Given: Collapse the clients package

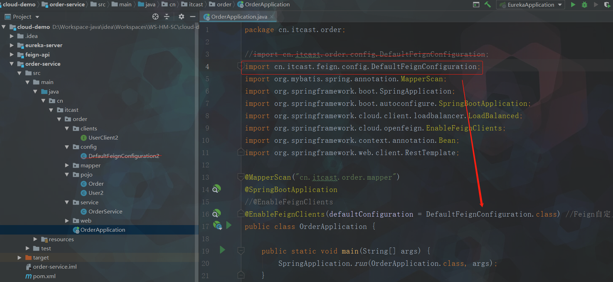Looking at the screenshot, I should tap(67, 128).
